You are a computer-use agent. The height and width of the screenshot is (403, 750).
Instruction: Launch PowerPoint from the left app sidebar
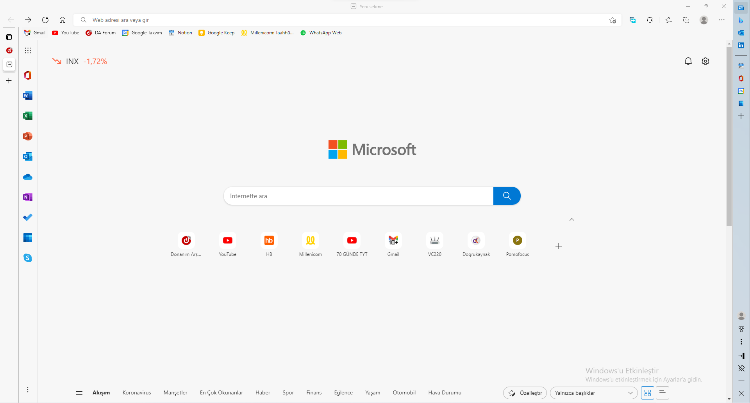pos(28,136)
